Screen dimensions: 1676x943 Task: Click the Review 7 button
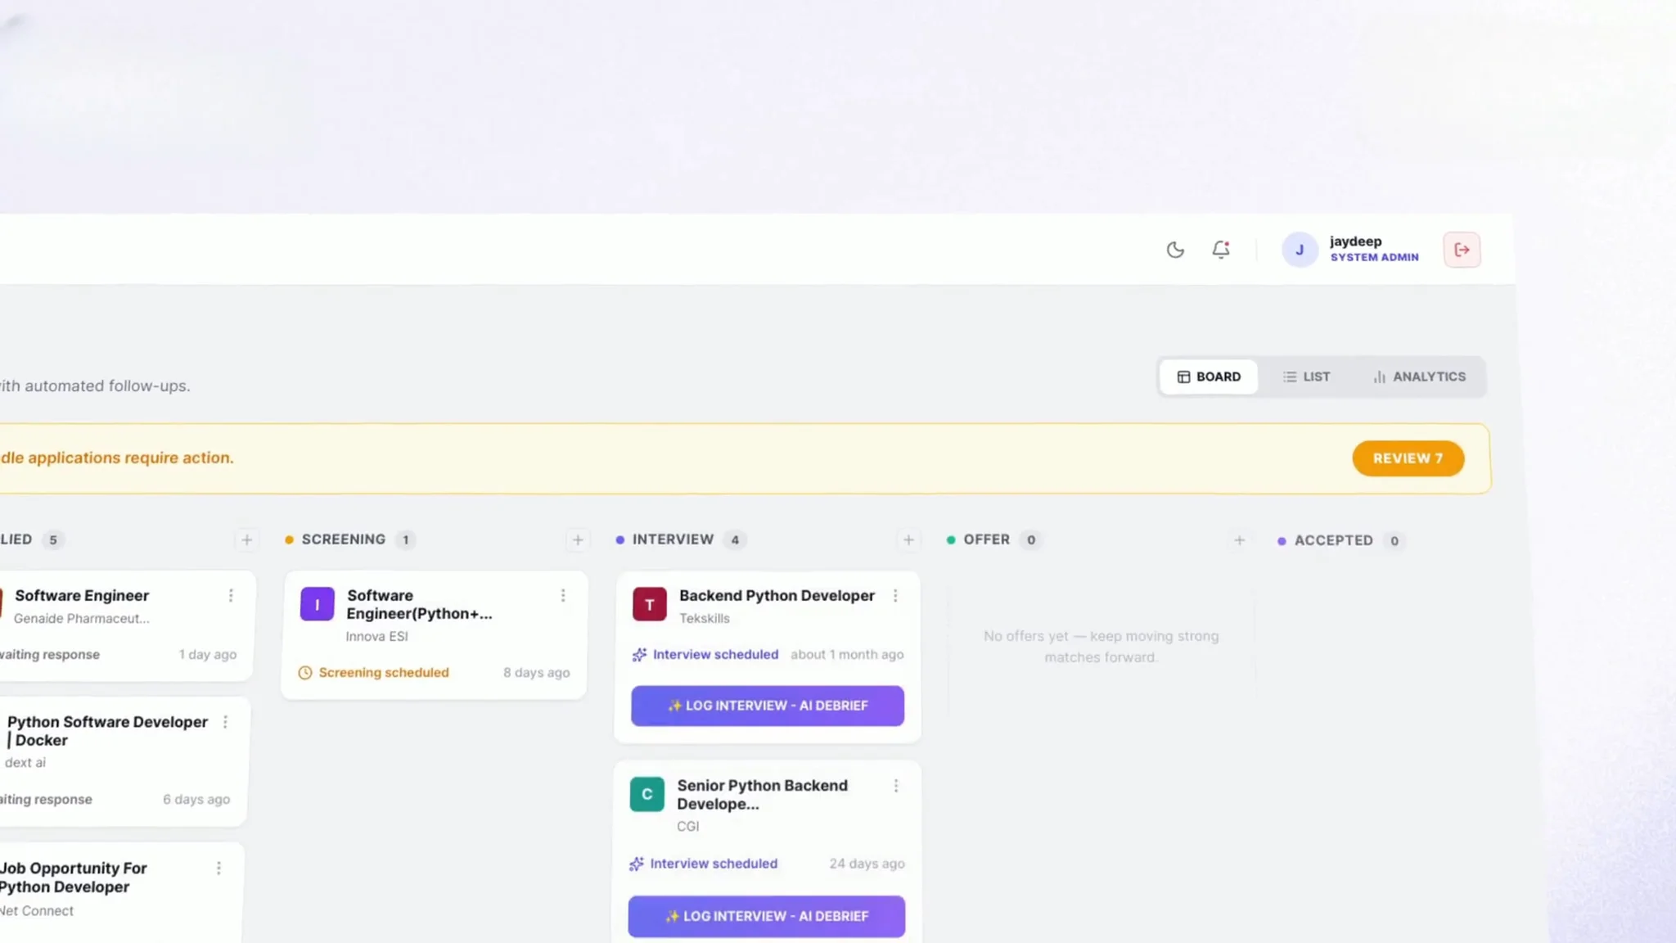point(1408,458)
